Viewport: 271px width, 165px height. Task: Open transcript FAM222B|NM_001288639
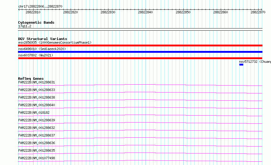pyautogui.click(x=37, y=120)
